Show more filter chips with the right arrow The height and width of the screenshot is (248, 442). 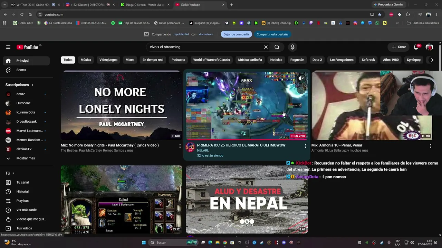432,60
